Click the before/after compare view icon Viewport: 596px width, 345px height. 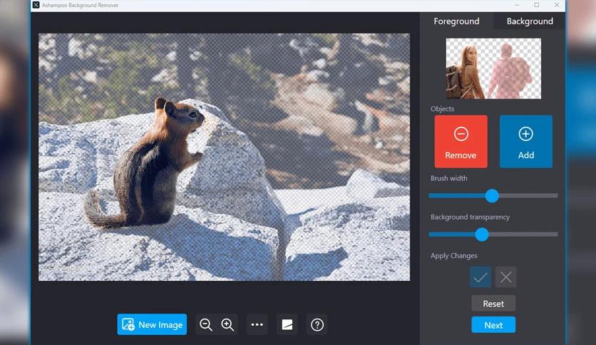[287, 324]
